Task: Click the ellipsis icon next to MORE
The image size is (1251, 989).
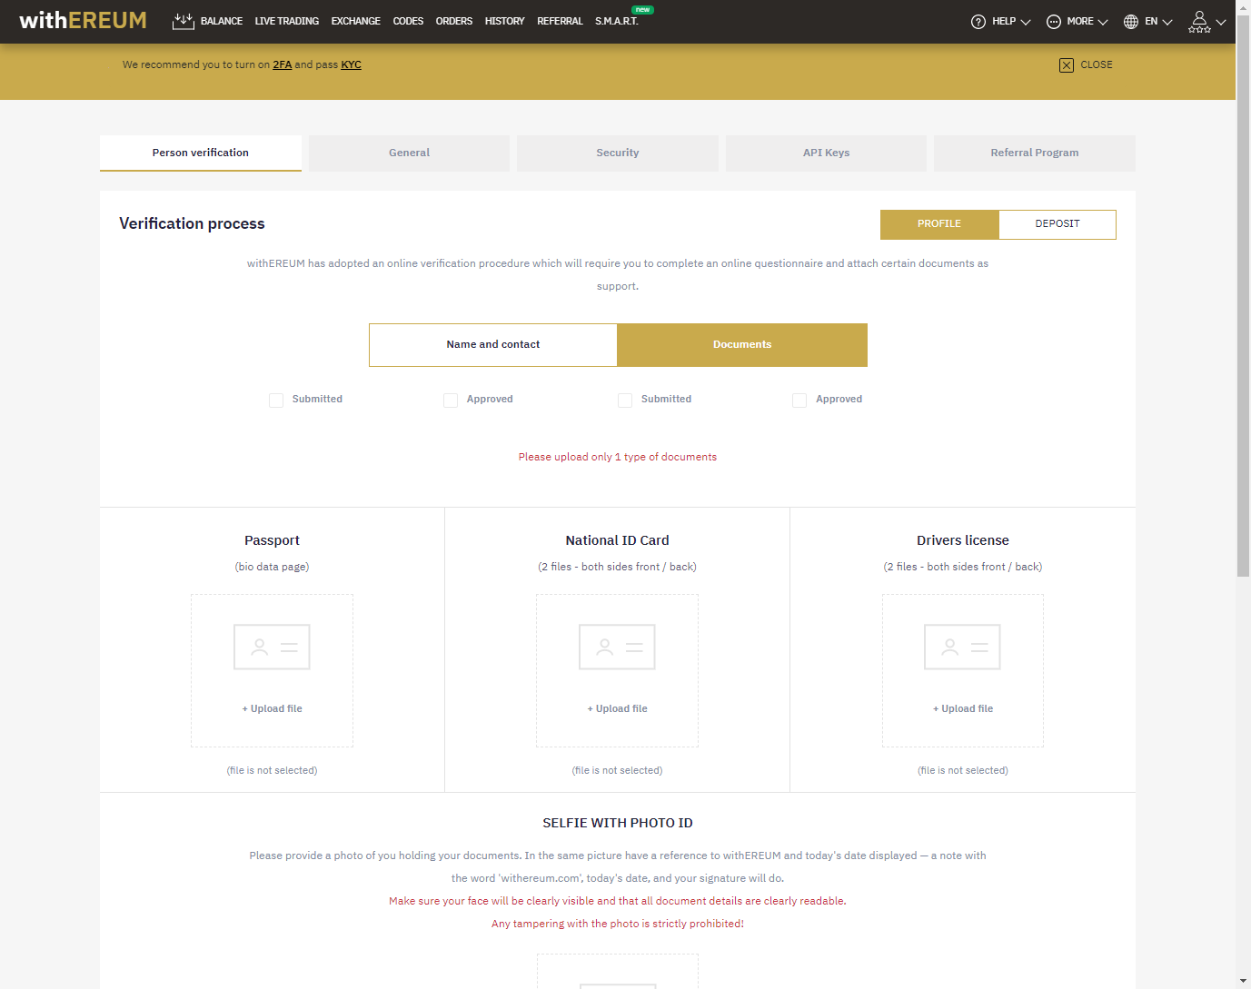Action: pyautogui.click(x=1052, y=21)
